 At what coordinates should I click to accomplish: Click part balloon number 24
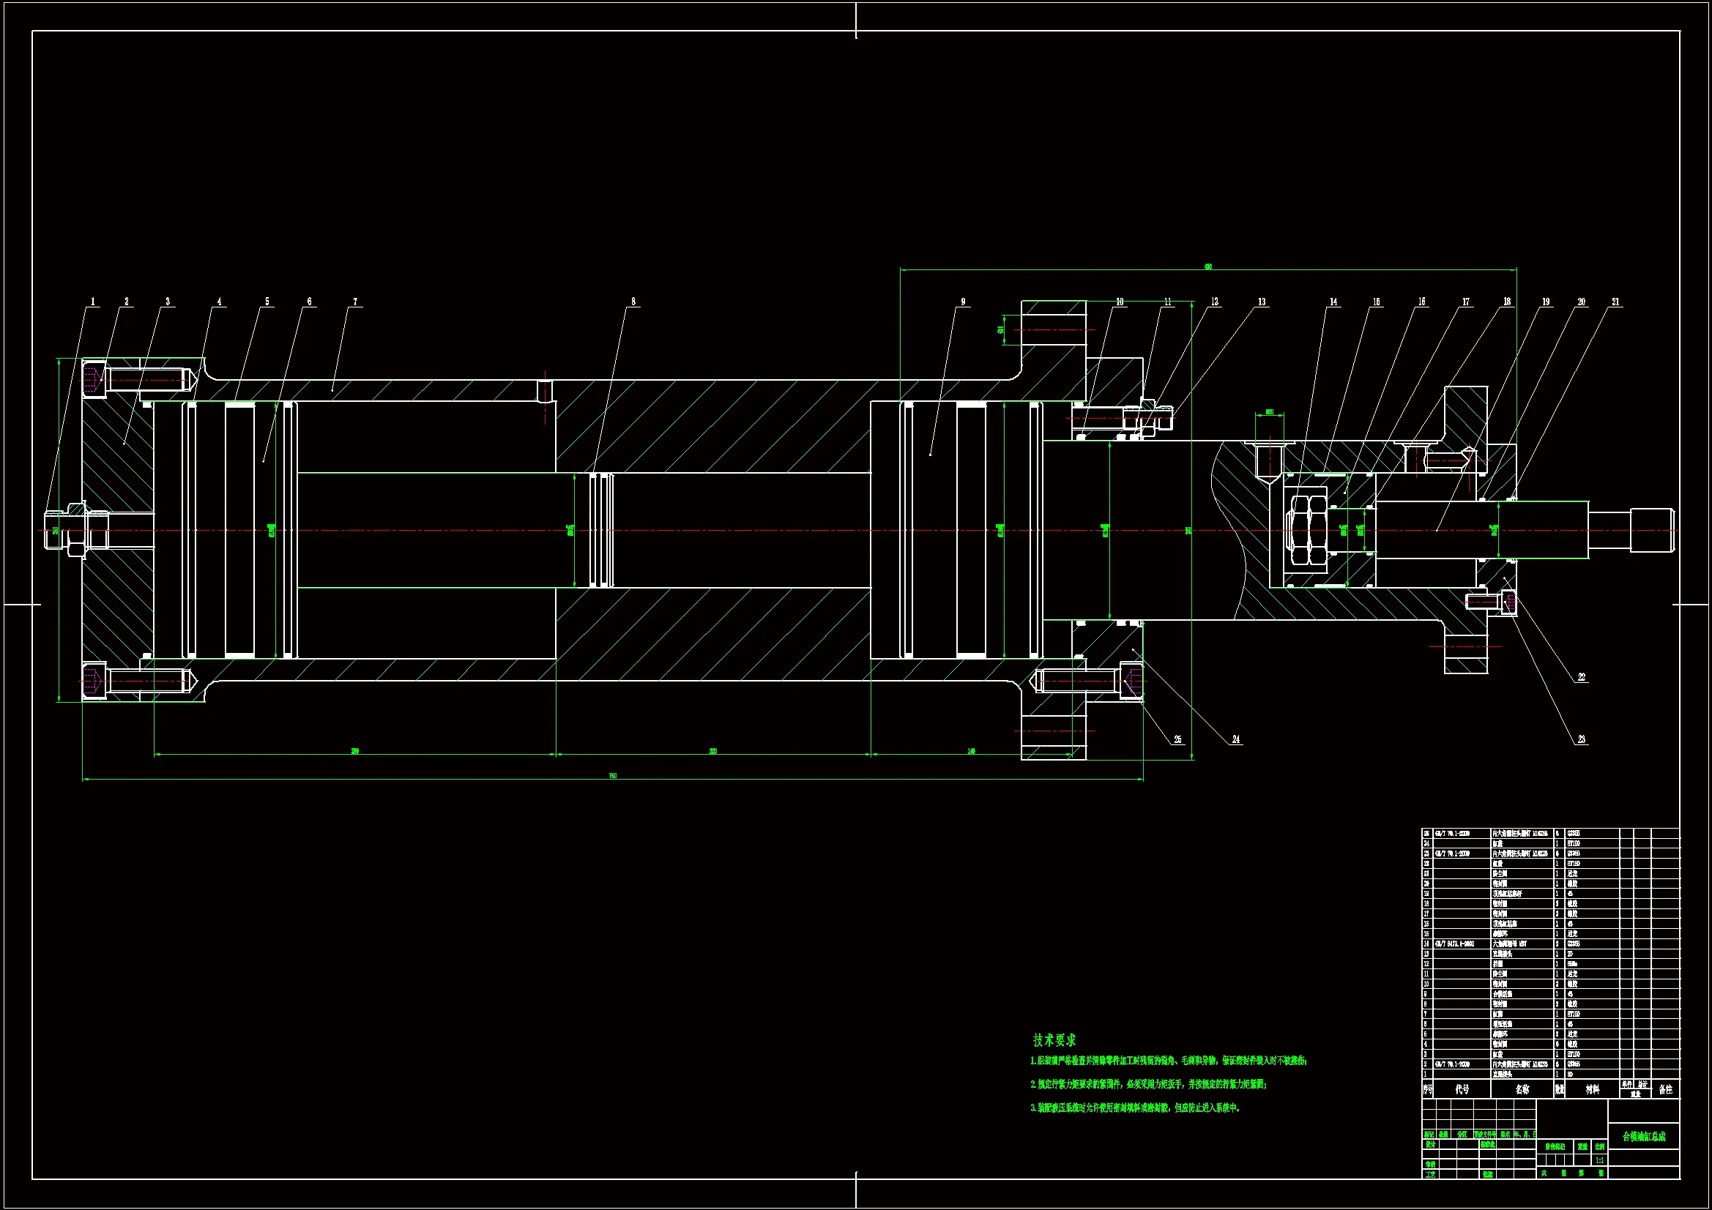[x=1235, y=739]
